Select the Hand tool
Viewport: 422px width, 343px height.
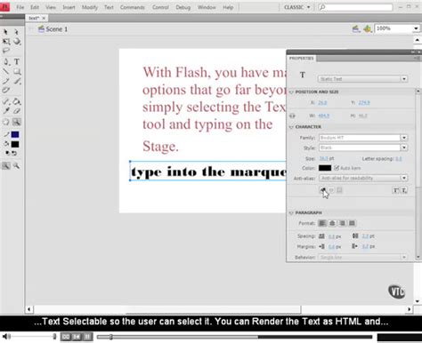tap(5, 122)
